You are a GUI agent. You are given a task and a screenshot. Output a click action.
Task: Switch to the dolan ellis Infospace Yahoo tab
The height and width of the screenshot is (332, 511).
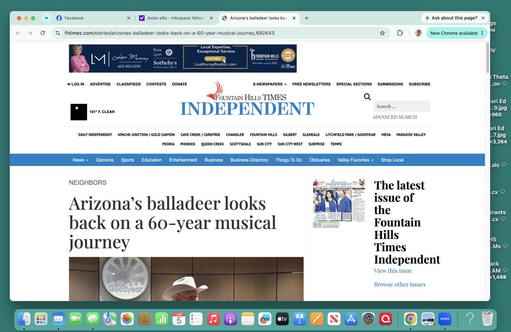(175, 18)
